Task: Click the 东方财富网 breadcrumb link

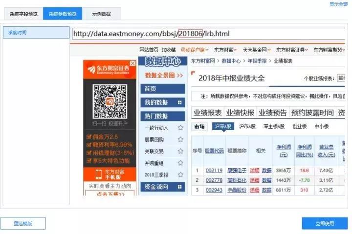Action: (x=203, y=61)
